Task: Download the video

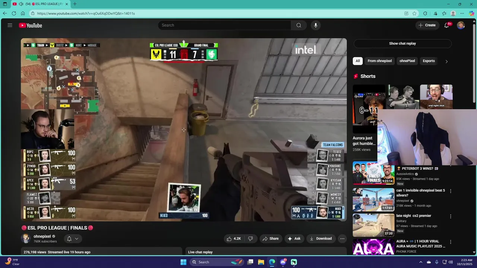Action: 321,239
